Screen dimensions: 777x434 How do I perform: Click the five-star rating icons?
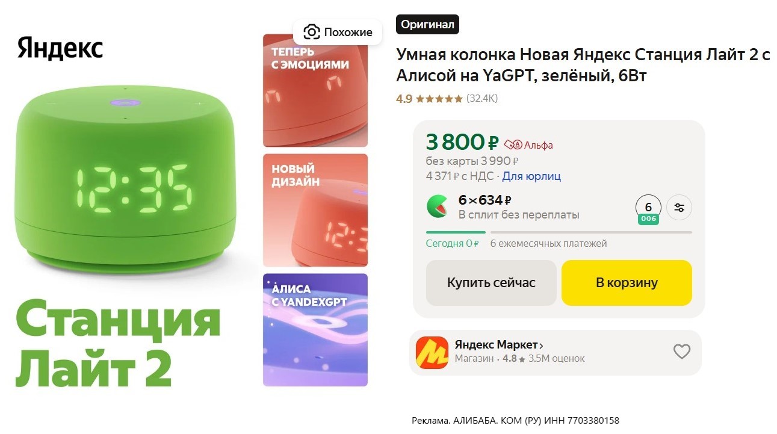click(439, 99)
